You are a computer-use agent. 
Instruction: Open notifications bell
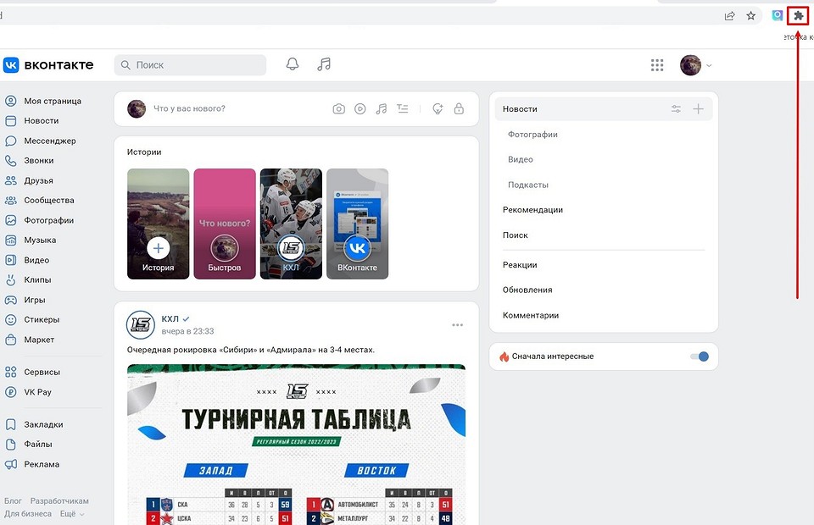click(293, 64)
